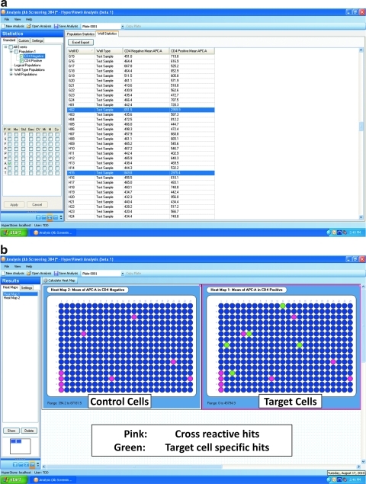Toggle the CD4 Positive population checkbox
Image resolution: width=366 pixels, height=484 pixels.
click(x=21, y=61)
